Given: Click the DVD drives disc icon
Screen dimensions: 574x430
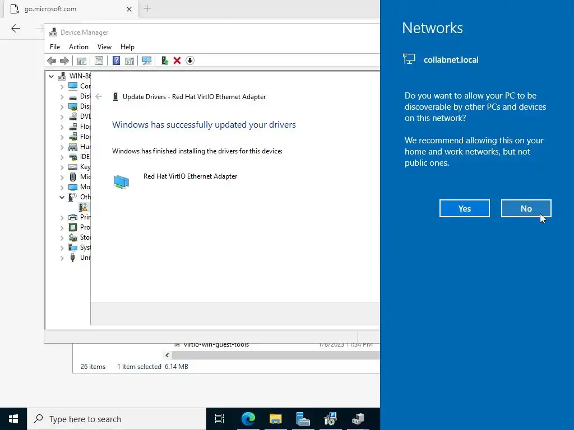Looking at the screenshot, I should pos(73,116).
